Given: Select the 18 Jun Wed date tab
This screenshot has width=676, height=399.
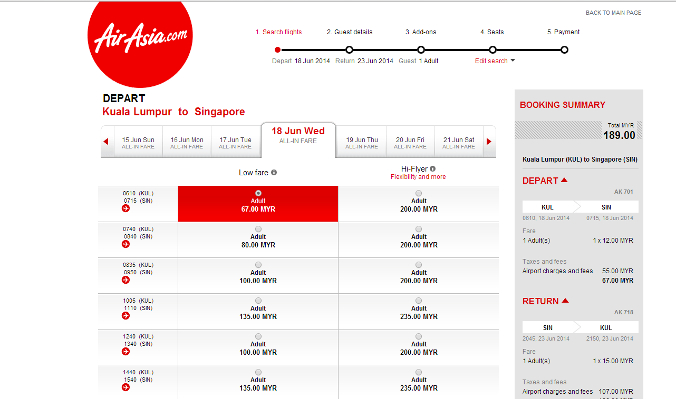Looking at the screenshot, I should pos(298,140).
